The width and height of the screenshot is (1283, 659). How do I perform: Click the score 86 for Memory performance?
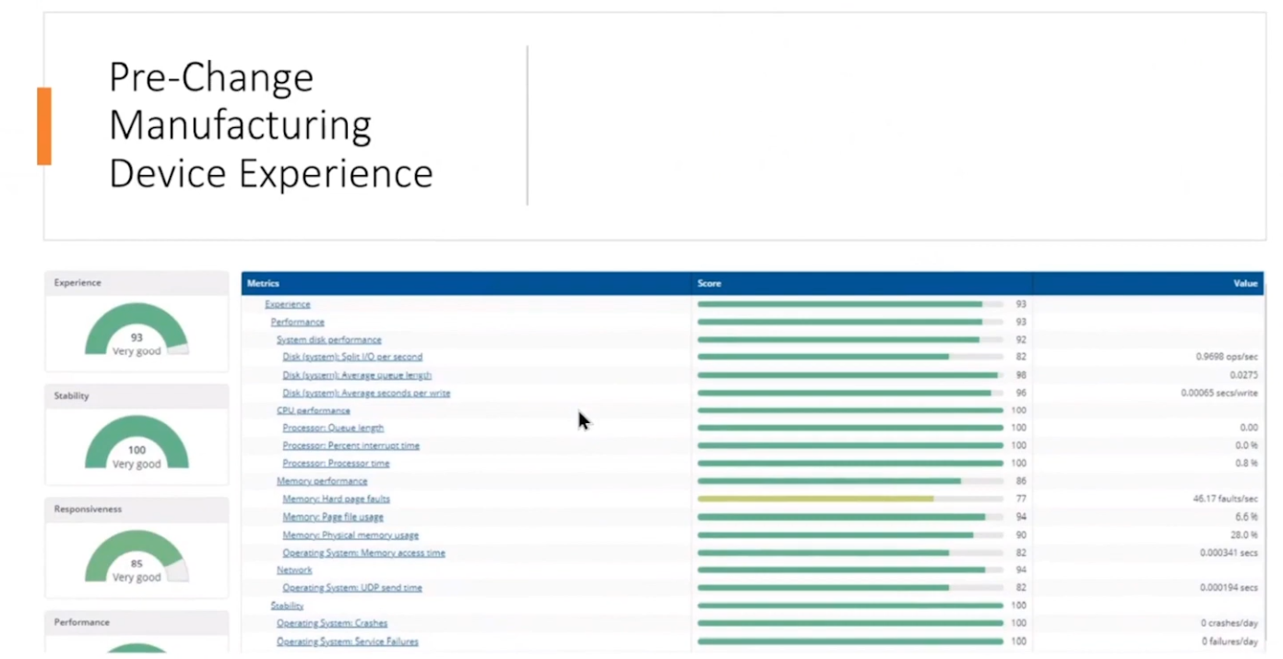(1021, 481)
